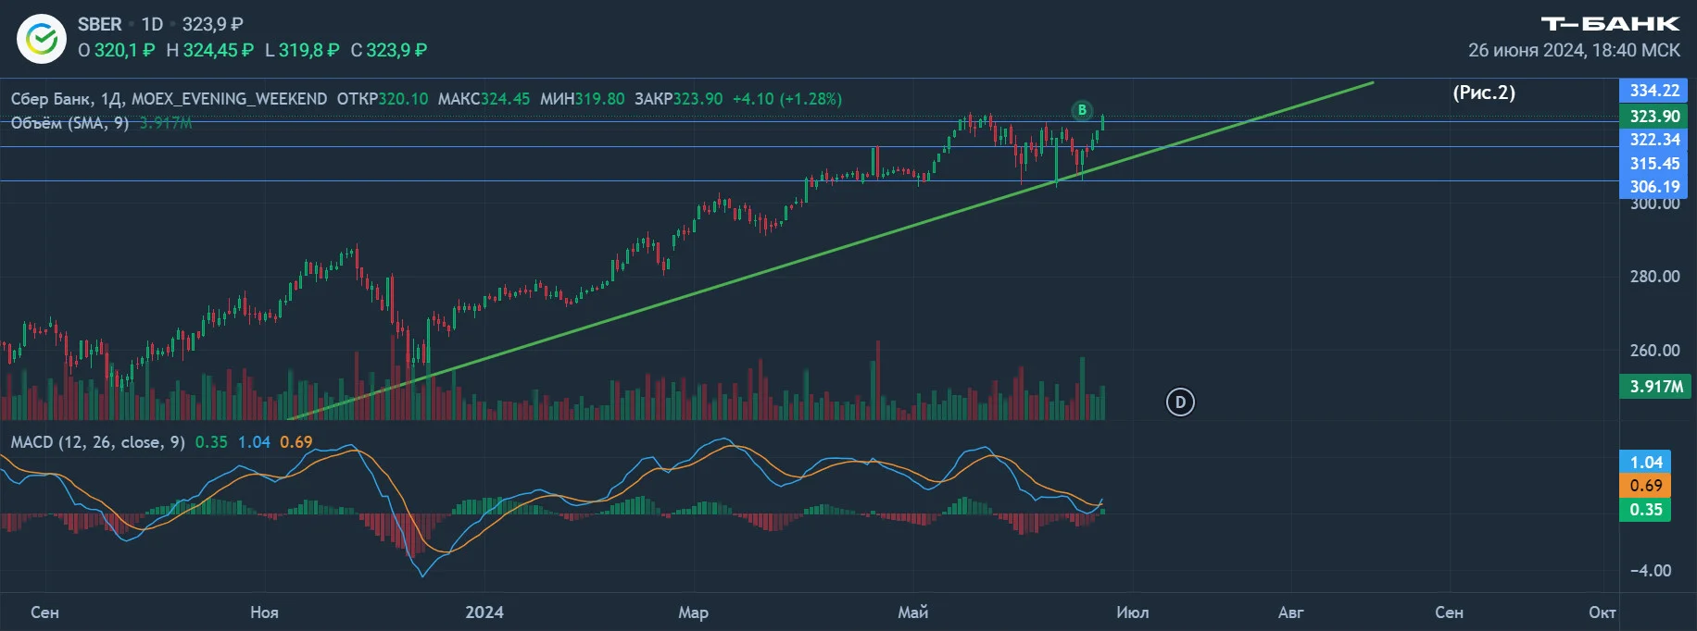Click the header high price H 324,45 ₽

209,50
